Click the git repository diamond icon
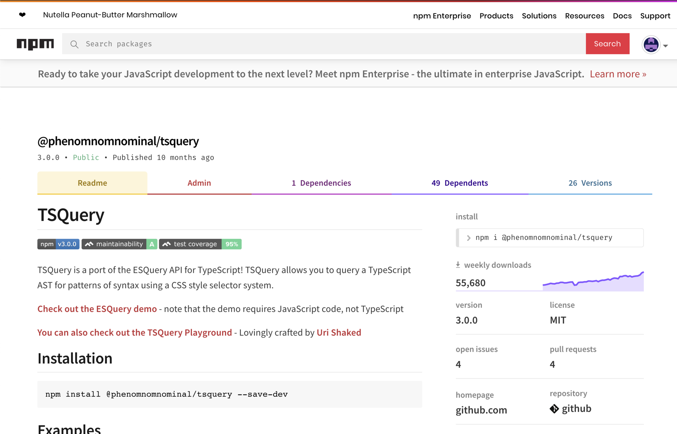677x434 pixels. tap(554, 409)
